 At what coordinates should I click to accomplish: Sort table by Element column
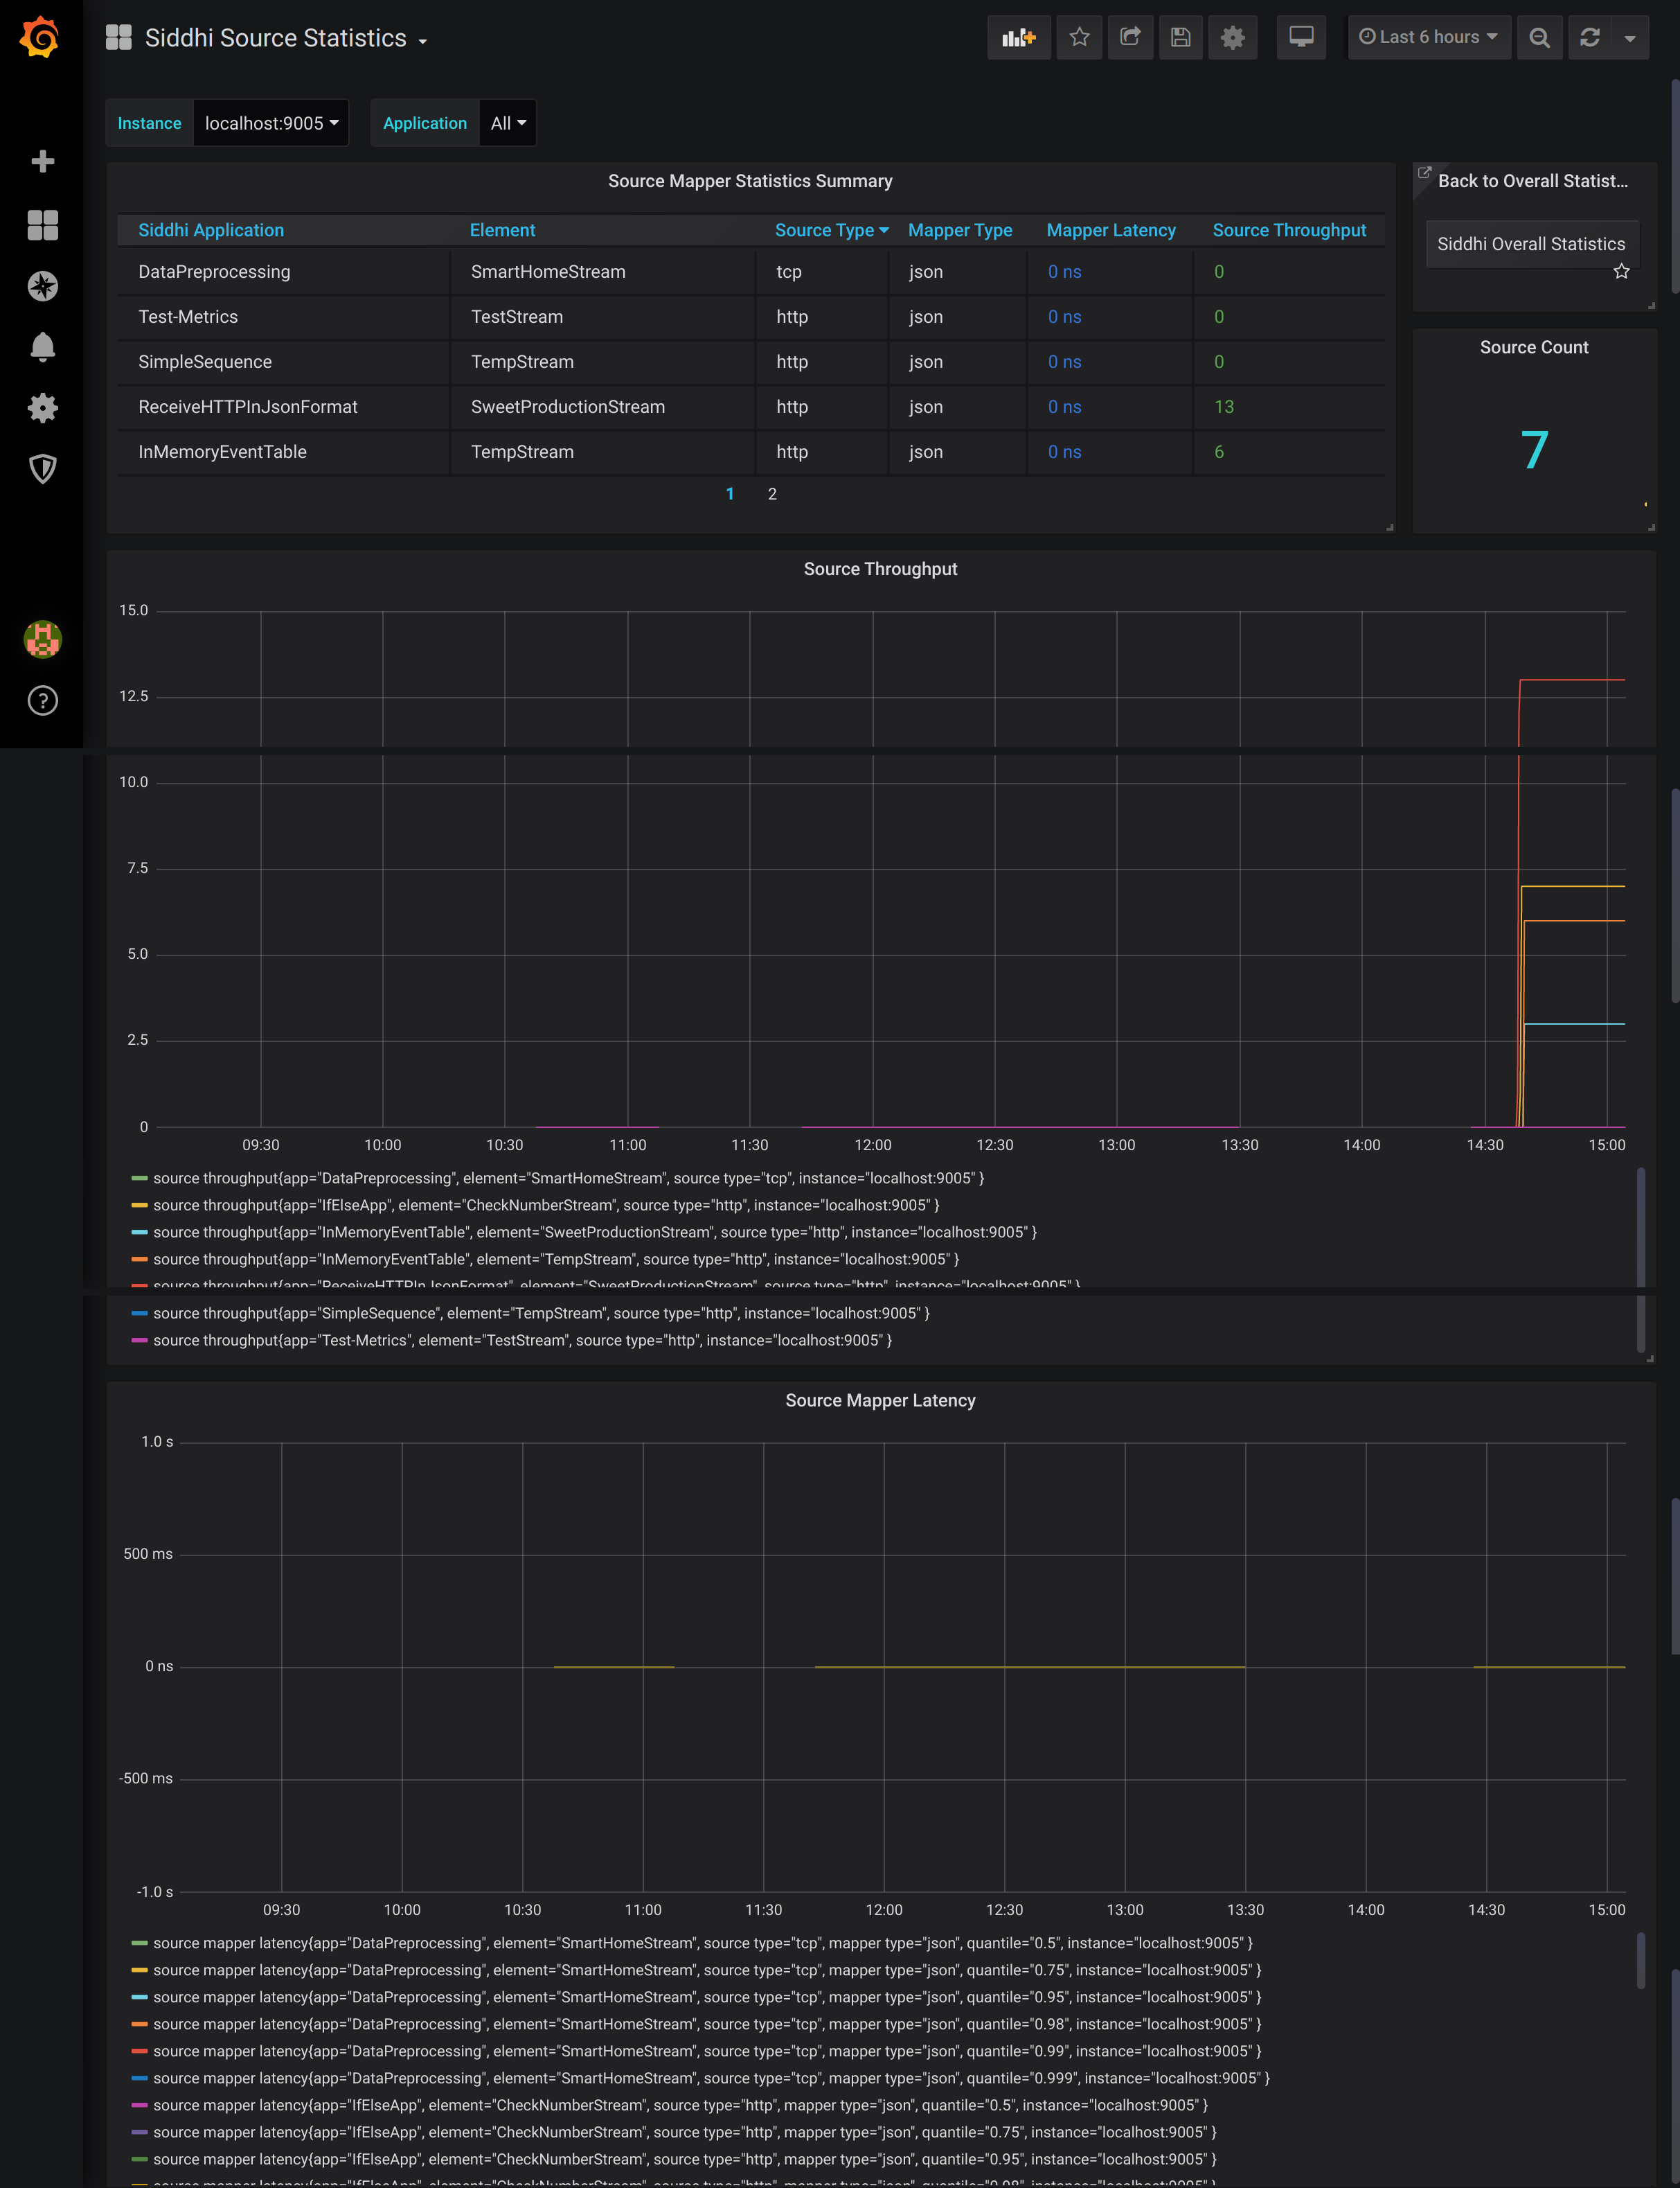pos(502,230)
